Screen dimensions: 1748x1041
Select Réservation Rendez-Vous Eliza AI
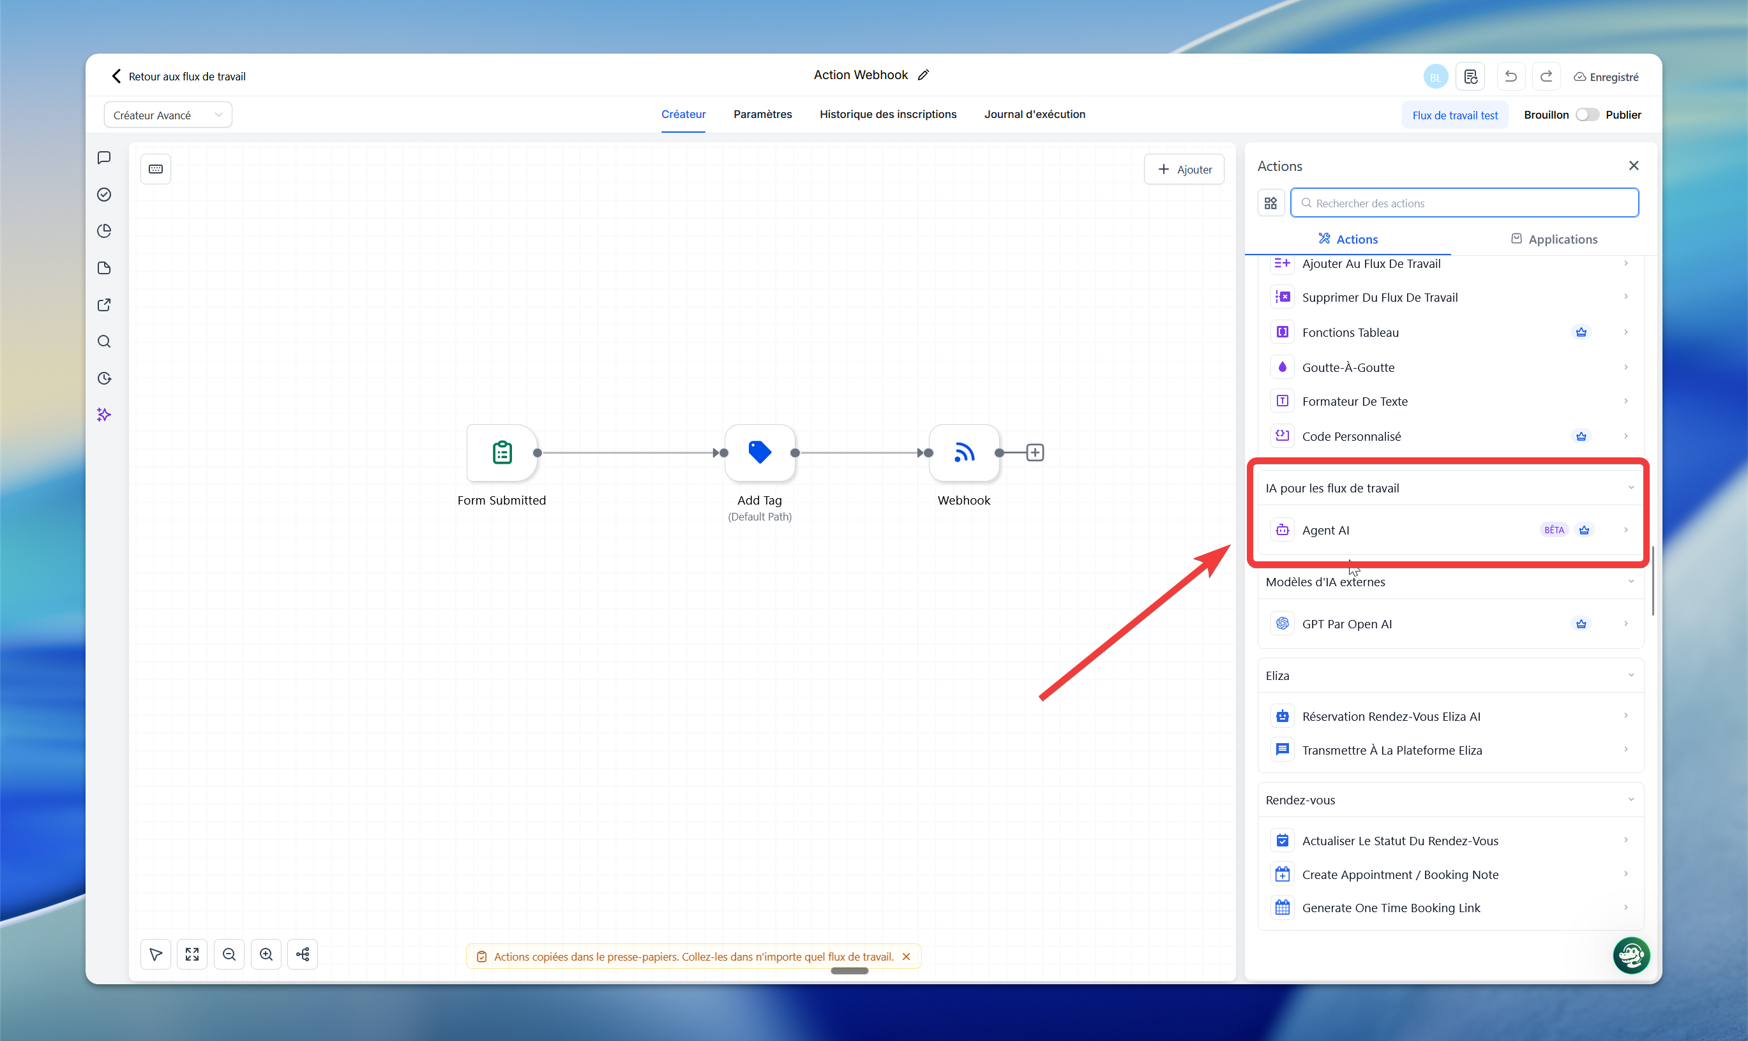1450,716
